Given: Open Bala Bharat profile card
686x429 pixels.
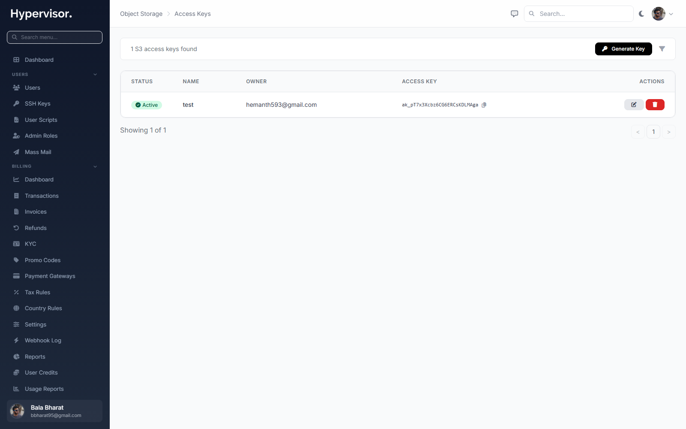Looking at the screenshot, I should click(x=54, y=411).
